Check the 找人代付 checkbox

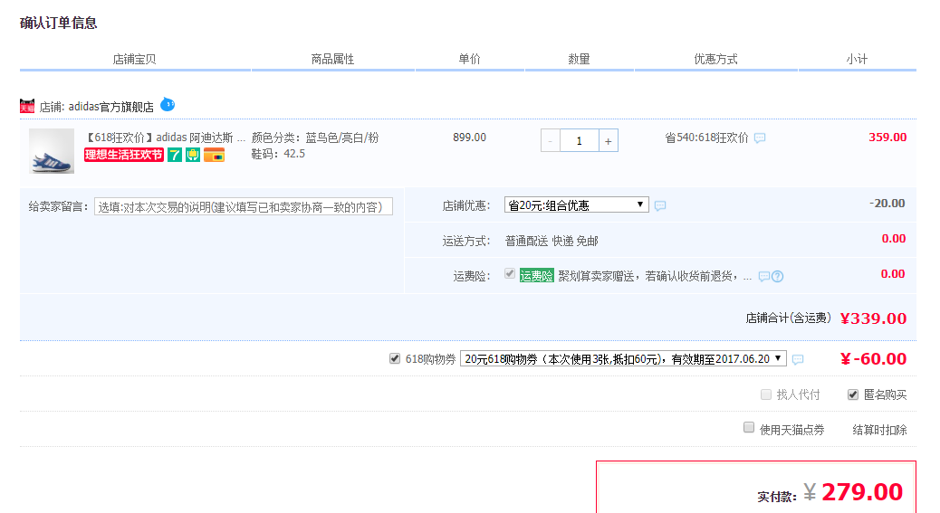pyautogui.click(x=765, y=394)
